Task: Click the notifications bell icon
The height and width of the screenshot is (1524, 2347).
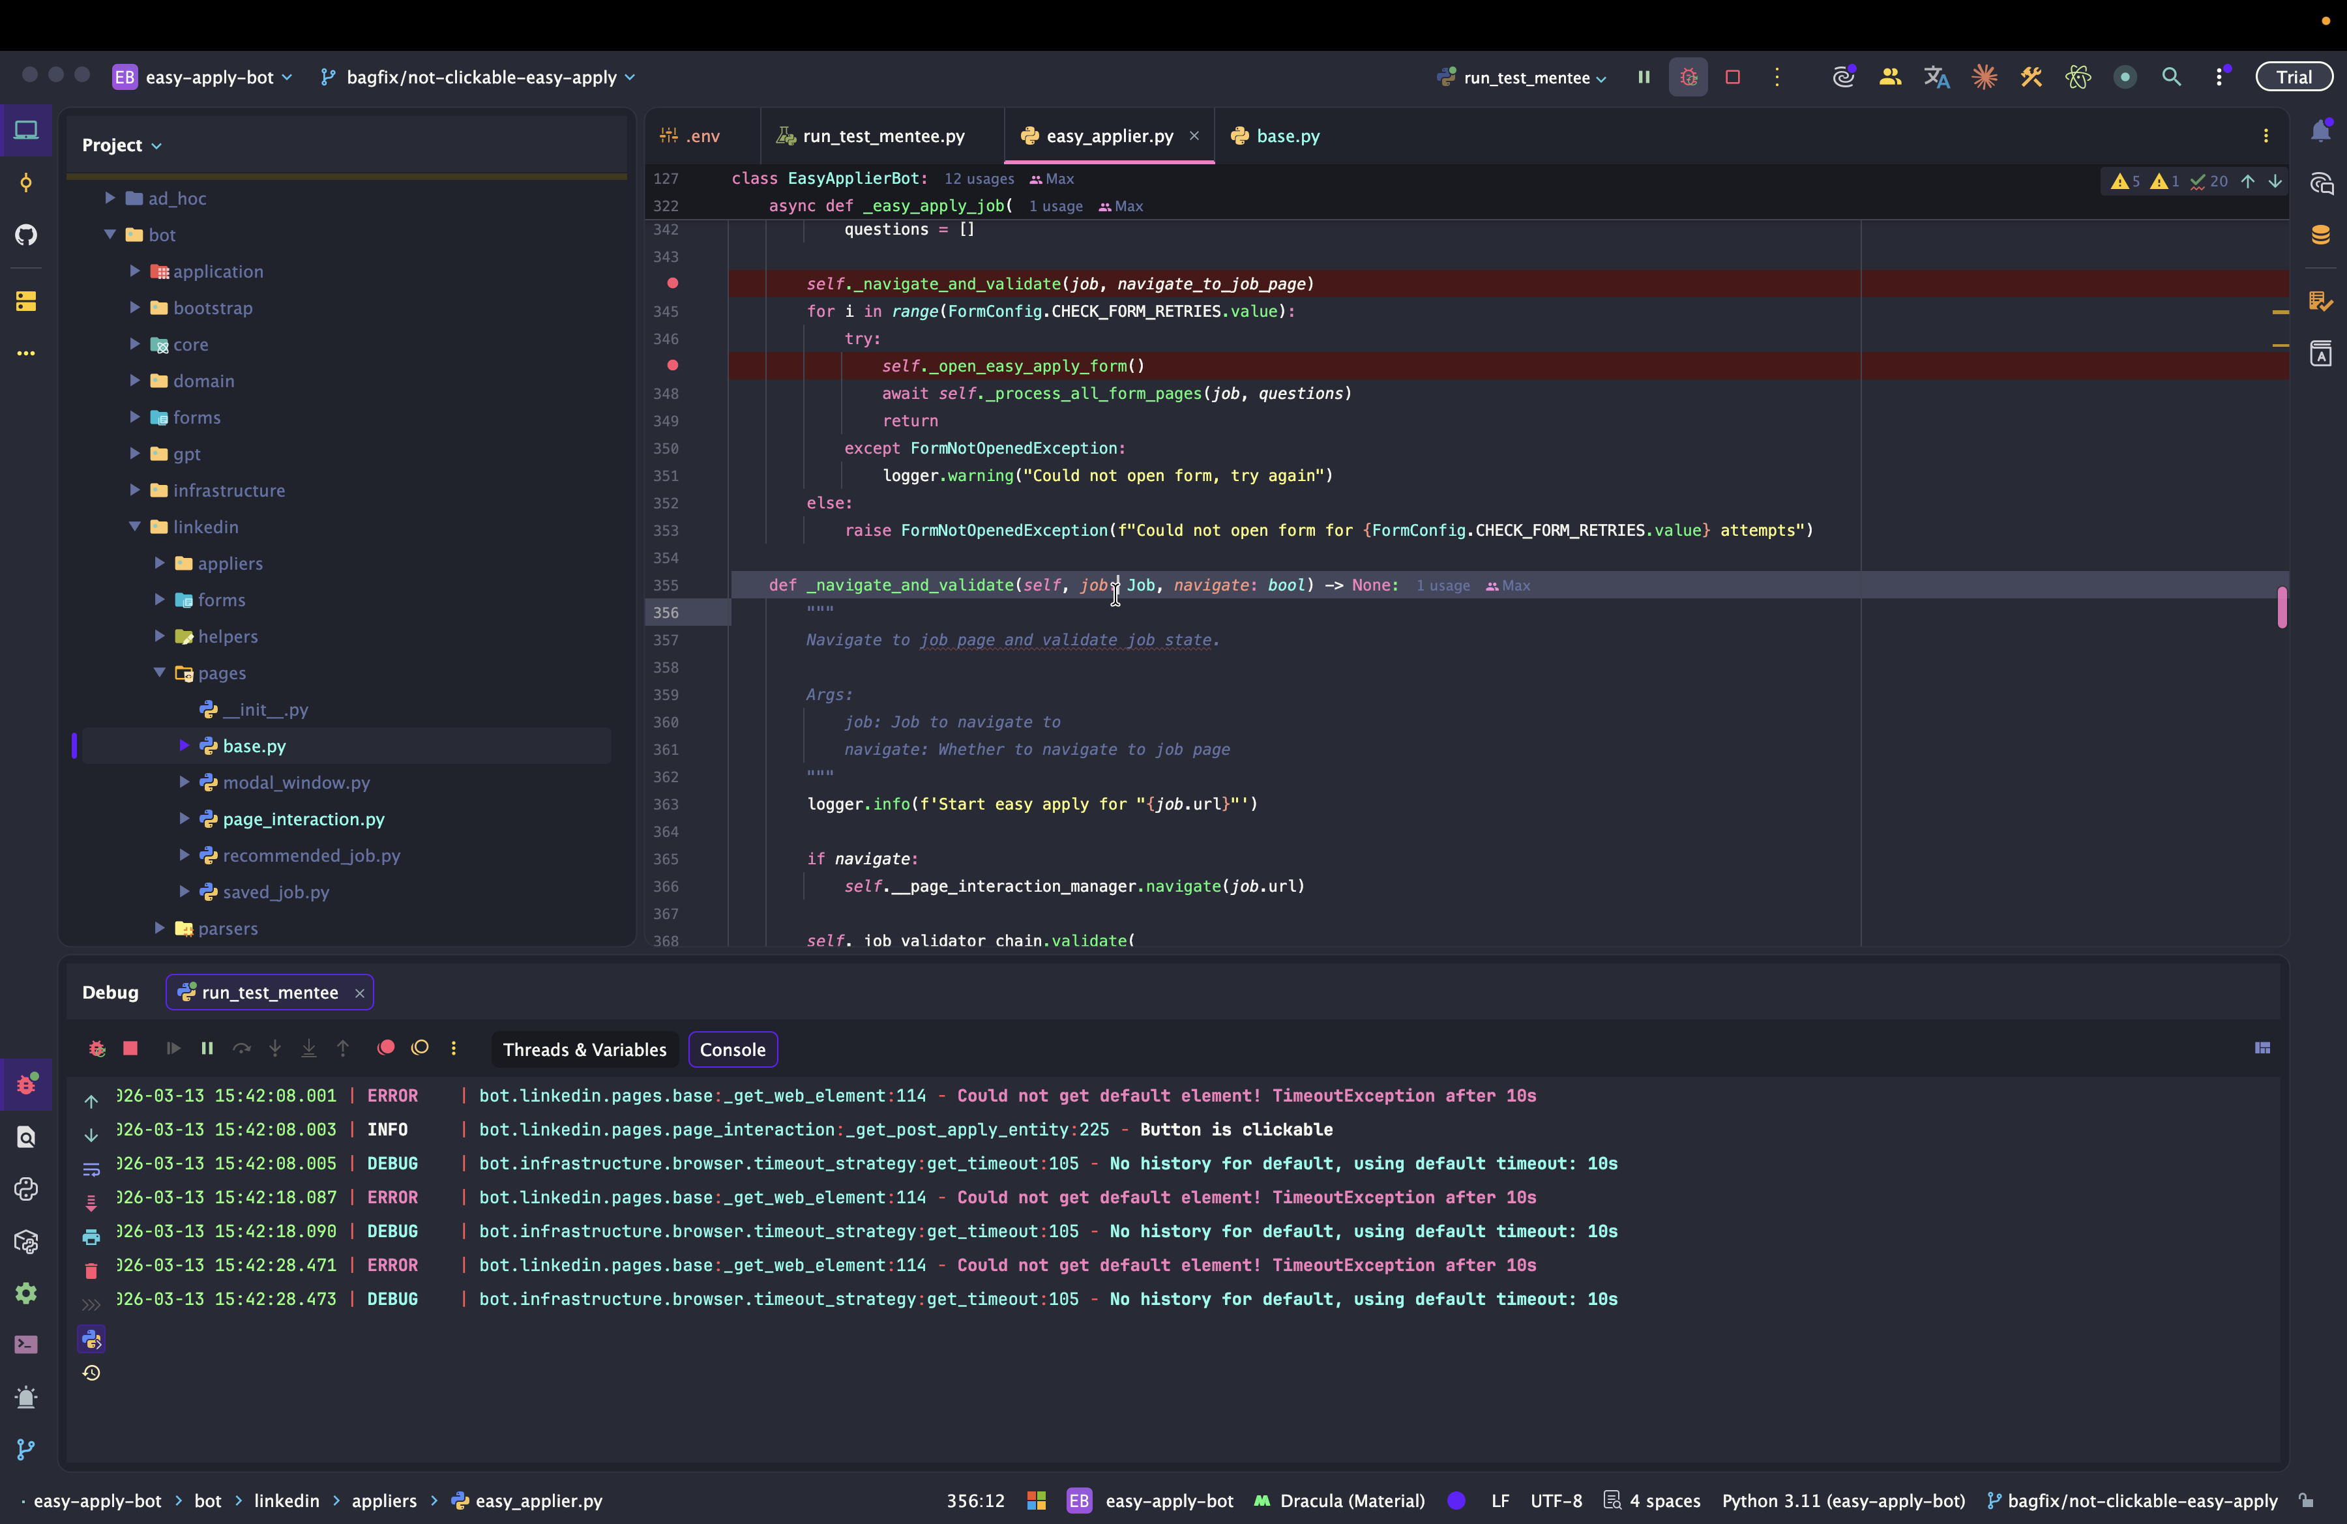Action: click(2320, 131)
